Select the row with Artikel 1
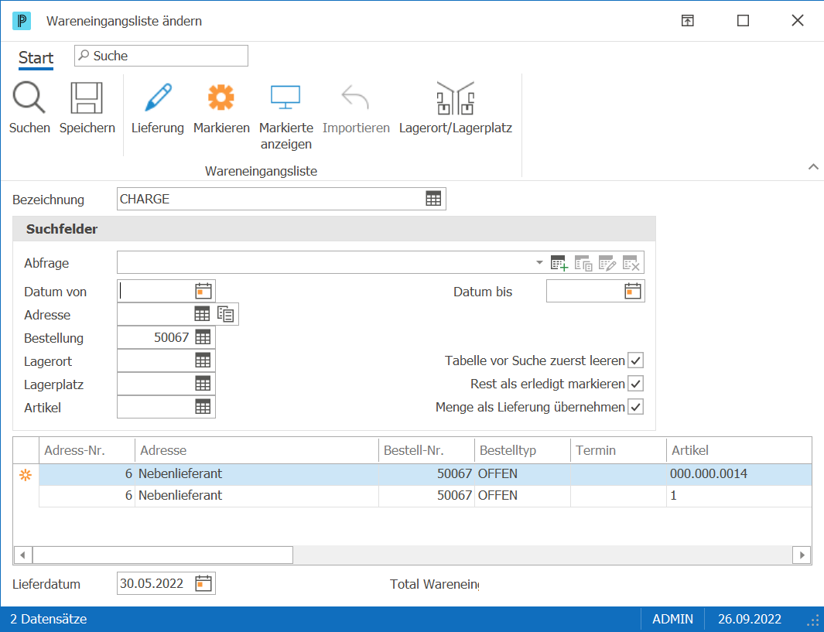824x632 pixels. (x=425, y=495)
